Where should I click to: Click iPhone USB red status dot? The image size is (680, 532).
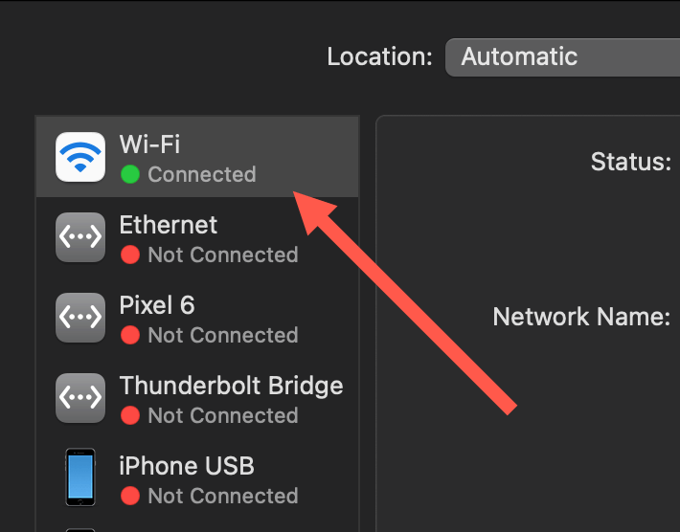[x=130, y=496]
